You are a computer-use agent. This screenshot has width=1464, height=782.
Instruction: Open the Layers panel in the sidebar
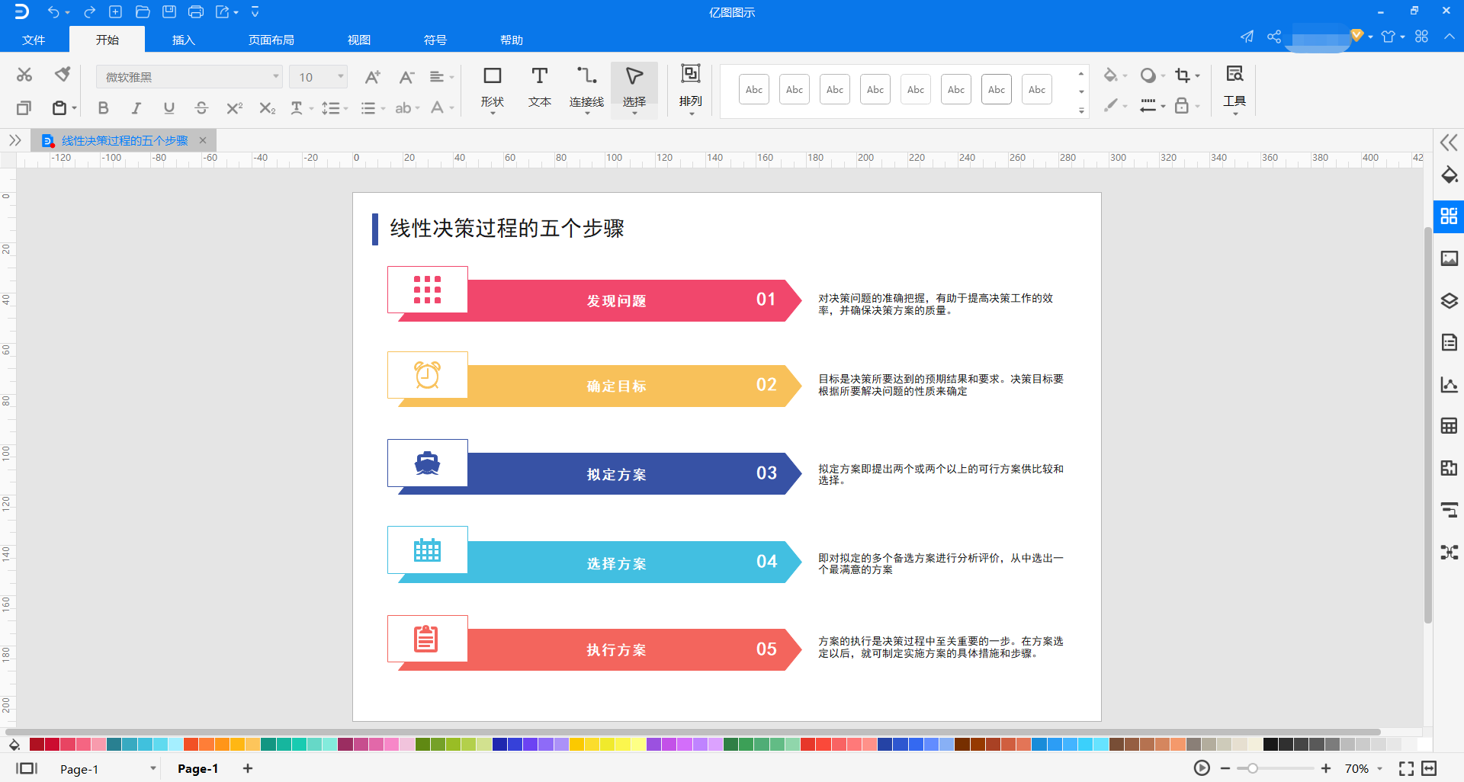coord(1449,300)
